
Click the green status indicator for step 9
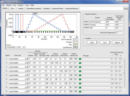(80, 92)
